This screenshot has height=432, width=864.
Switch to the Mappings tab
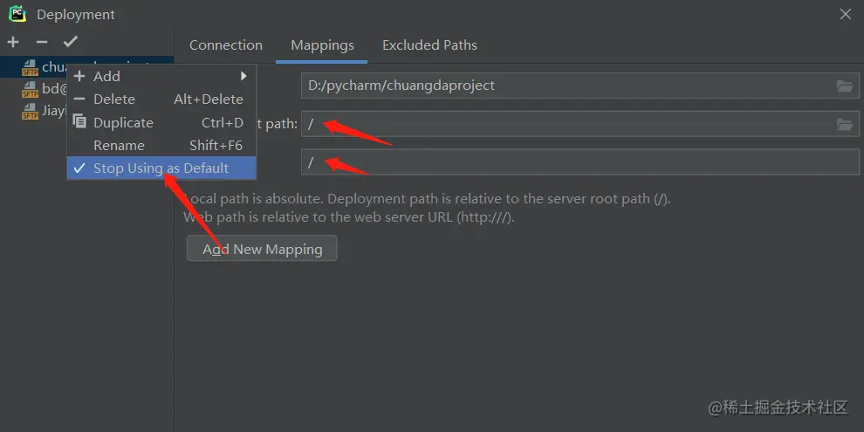pyautogui.click(x=322, y=45)
